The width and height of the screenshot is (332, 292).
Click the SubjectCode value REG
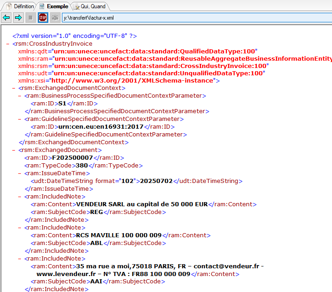(x=97, y=212)
